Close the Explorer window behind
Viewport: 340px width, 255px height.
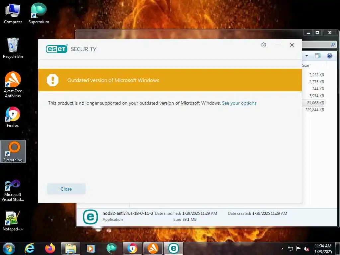click(330, 33)
